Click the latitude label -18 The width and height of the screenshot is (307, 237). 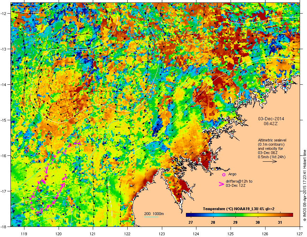point(4,227)
